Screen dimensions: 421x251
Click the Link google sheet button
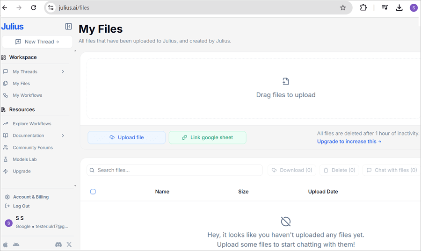point(207,137)
